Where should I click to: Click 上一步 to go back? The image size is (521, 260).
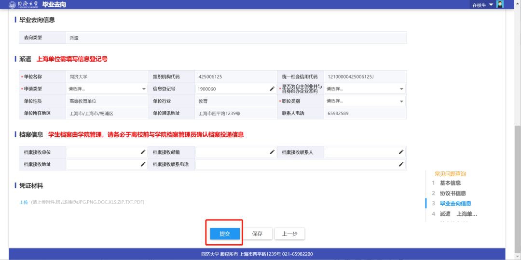click(x=289, y=234)
